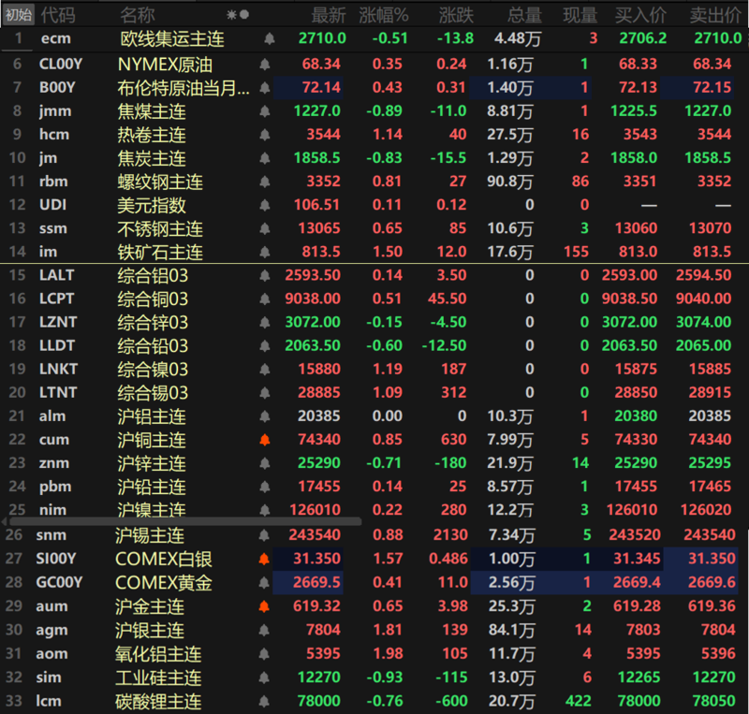
Task: Sort by 最新 price column header
Action: click(329, 15)
